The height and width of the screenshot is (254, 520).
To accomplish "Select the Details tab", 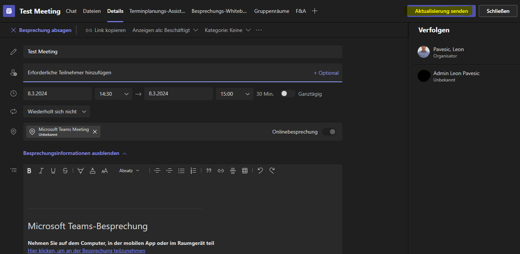I will [115, 11].
